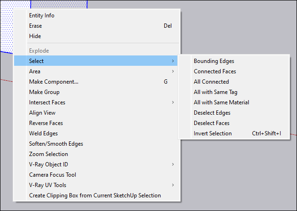
Task: Open the Intersect Faces submenu
Action: [47, 102]
